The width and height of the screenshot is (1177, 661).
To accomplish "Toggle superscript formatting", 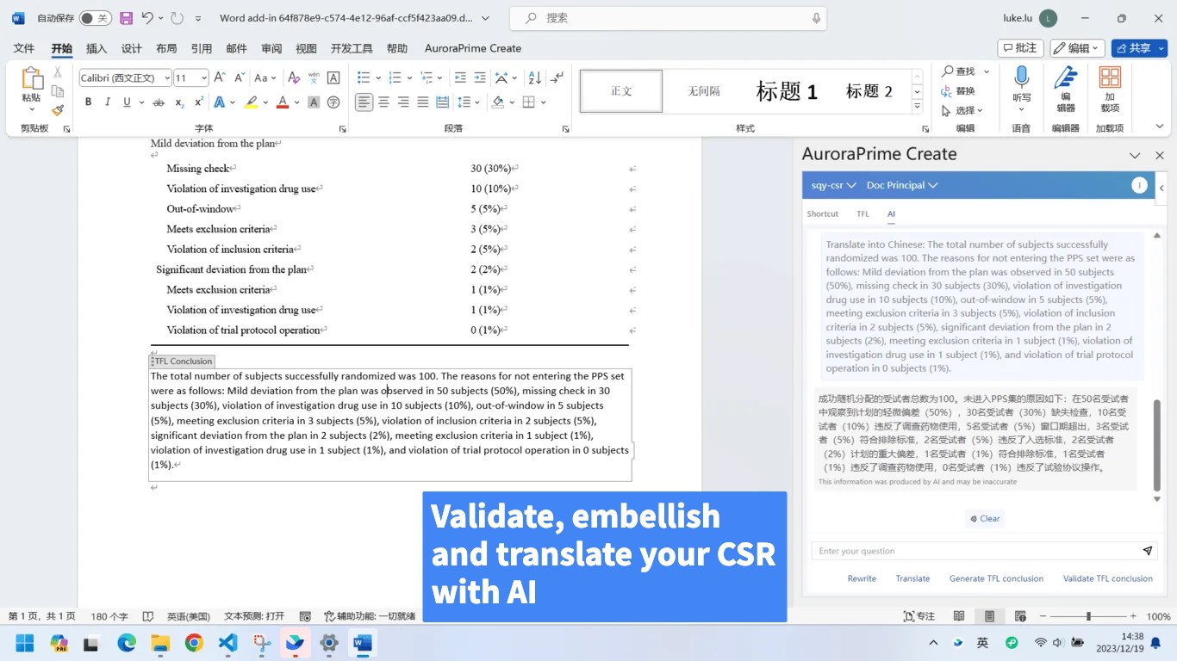I will (x=199, y=102).
